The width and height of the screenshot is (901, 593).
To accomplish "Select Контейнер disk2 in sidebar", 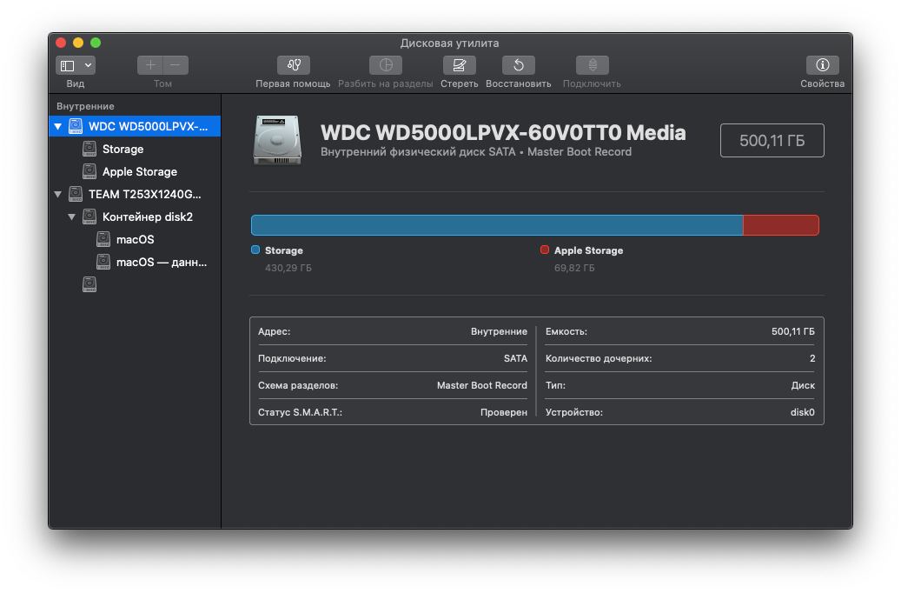I will (135, 217).
